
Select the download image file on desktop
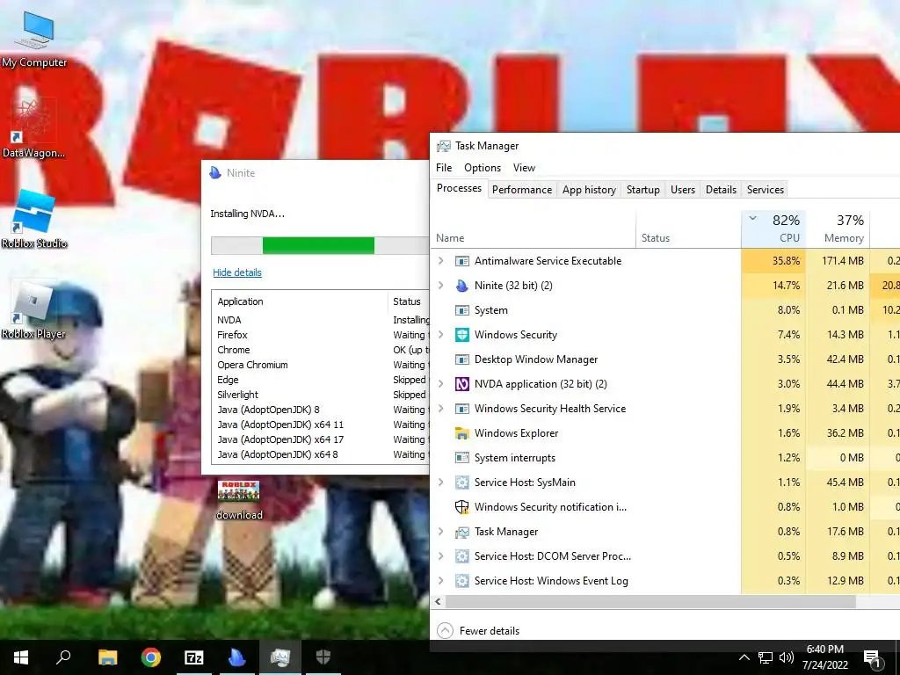pyautogui.click(x=239, y=500)
